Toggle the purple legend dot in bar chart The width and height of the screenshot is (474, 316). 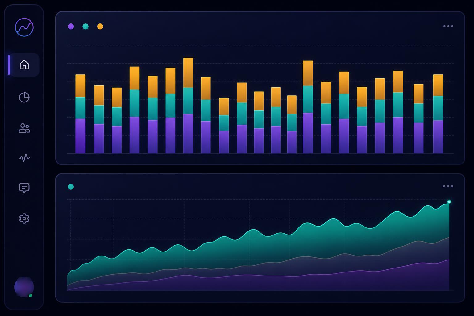point(71,27)
